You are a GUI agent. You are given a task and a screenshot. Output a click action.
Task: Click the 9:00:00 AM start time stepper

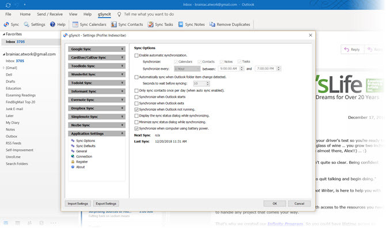[241, 69]
